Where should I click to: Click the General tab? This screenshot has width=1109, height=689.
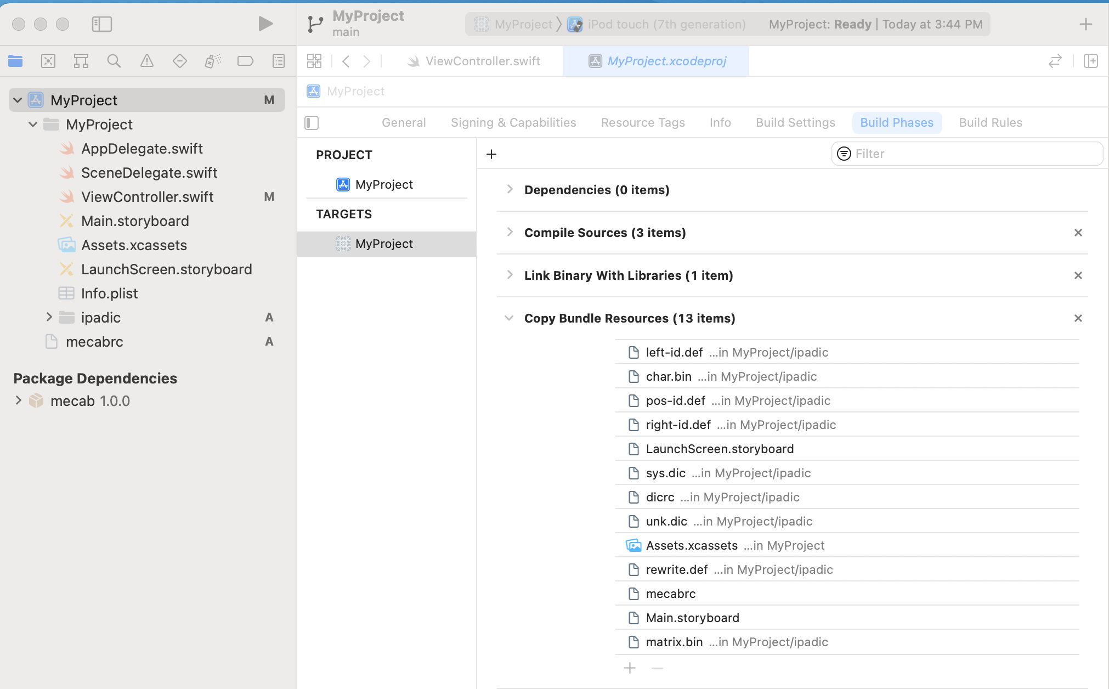point(404,122)
